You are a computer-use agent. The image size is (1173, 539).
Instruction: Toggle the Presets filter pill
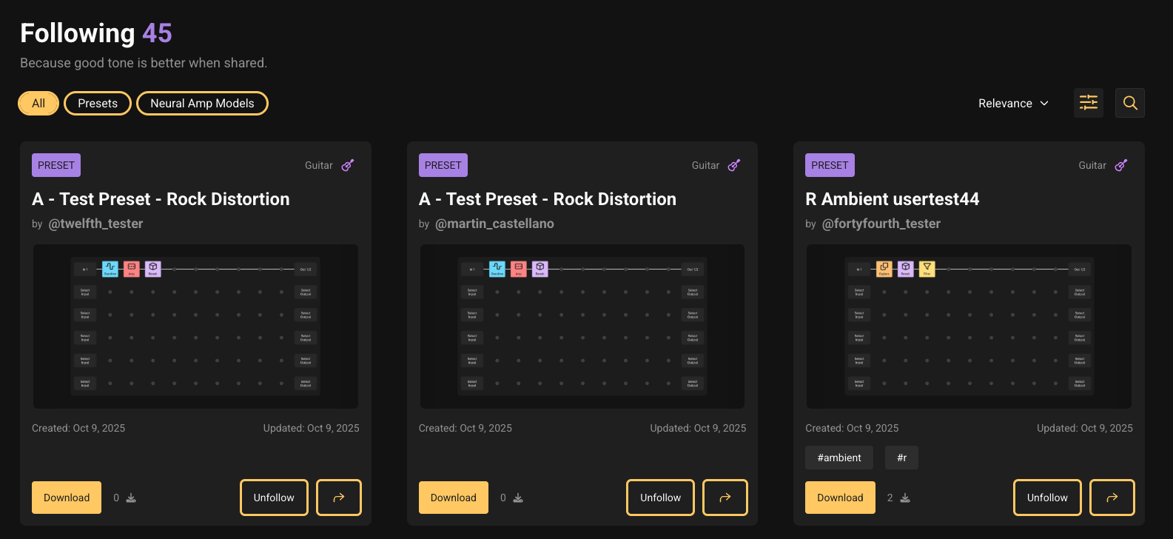(x=98, y=104)
